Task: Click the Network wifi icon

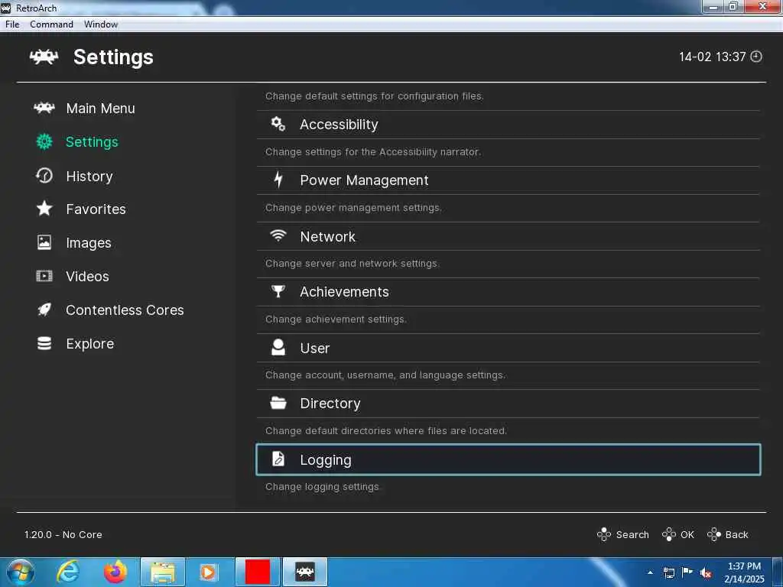Action: (x=278, y=235)
